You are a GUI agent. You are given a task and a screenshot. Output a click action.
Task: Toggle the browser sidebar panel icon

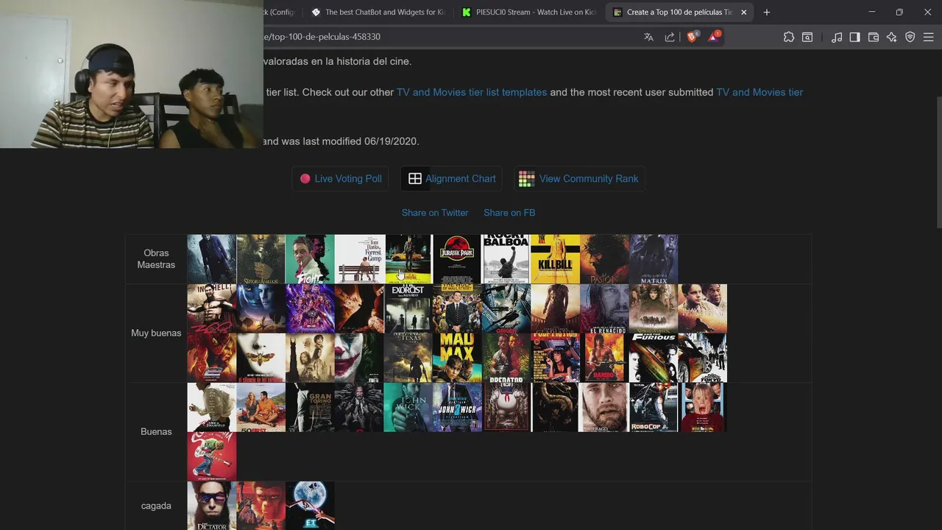[x=854, y=37]
